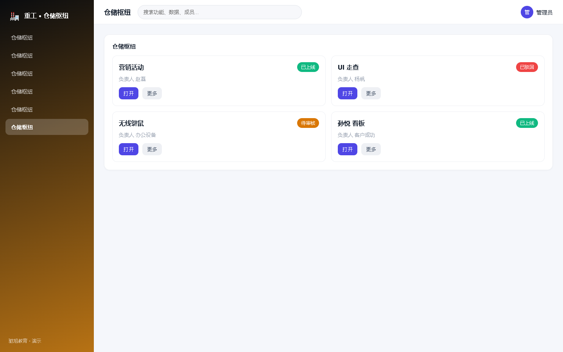This screenshot has width=563, height=352.
Task: Open the 无线键鼠 card
Action: (129, 149)
